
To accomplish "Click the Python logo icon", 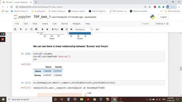I will 152,17.
